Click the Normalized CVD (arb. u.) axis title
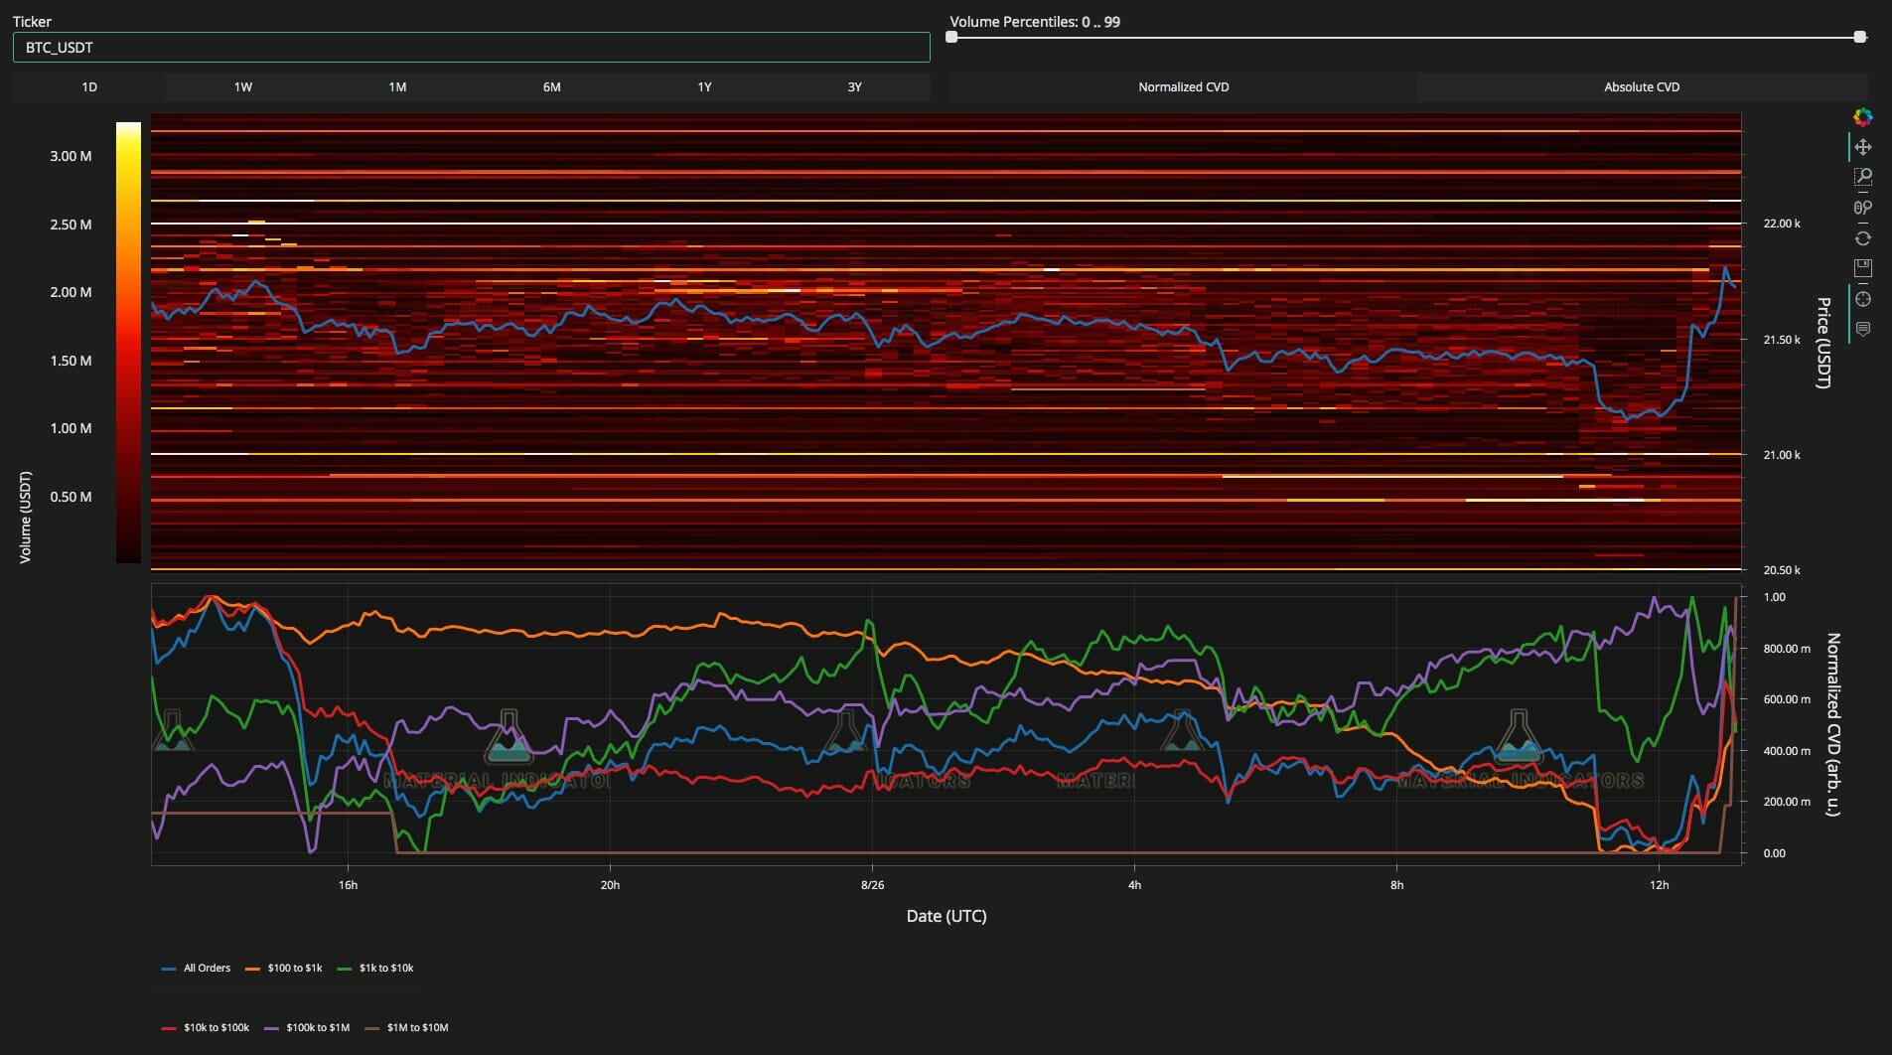The image size is (1892, 1055). 1833,724
